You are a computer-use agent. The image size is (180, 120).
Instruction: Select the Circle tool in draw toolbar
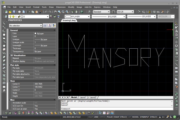point(4,46)
